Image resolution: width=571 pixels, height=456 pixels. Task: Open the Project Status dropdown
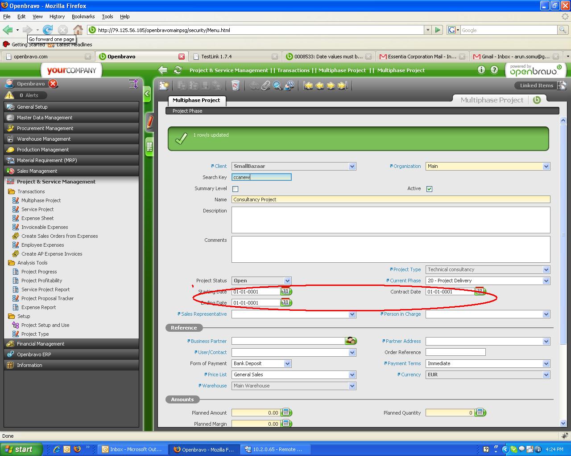tap(287, 281)
